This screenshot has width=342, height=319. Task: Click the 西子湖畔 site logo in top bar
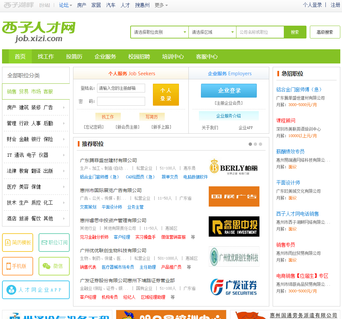pyautogui.click(x=19, y=5)
